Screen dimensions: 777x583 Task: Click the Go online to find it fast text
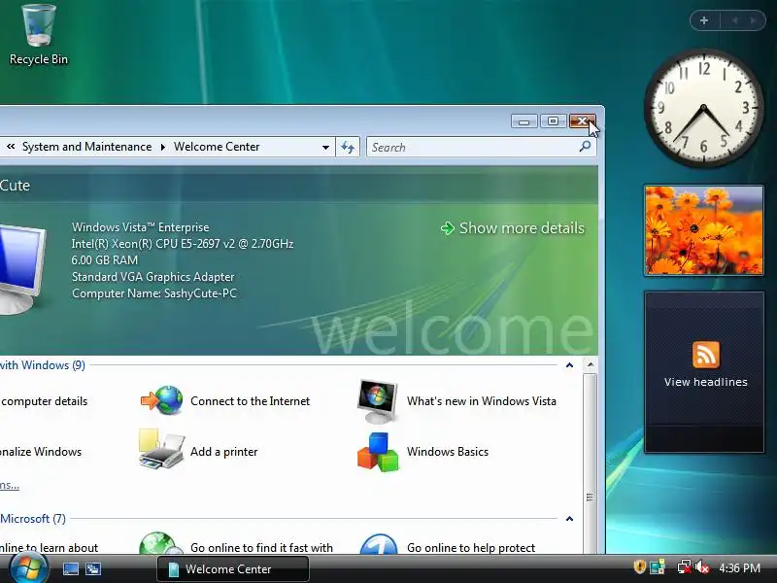261,548
